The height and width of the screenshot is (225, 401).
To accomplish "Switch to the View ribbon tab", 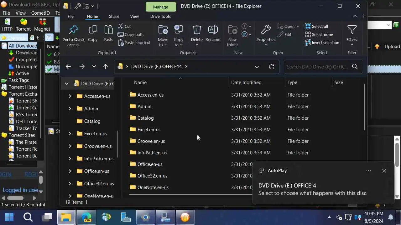I will click(x=134, y=16).
